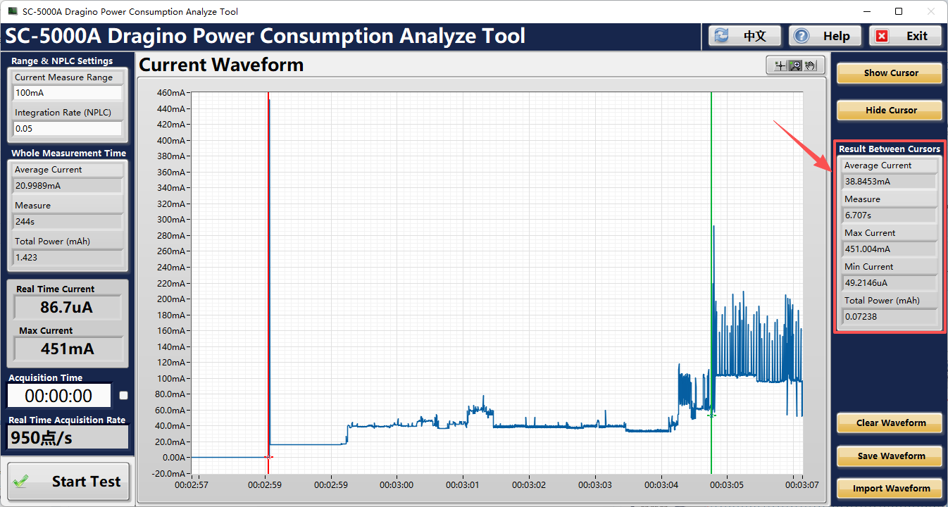Click the Real Time Acquisition Rate label

[67, 420]
